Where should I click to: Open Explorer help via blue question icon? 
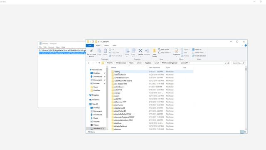(246, 45)
